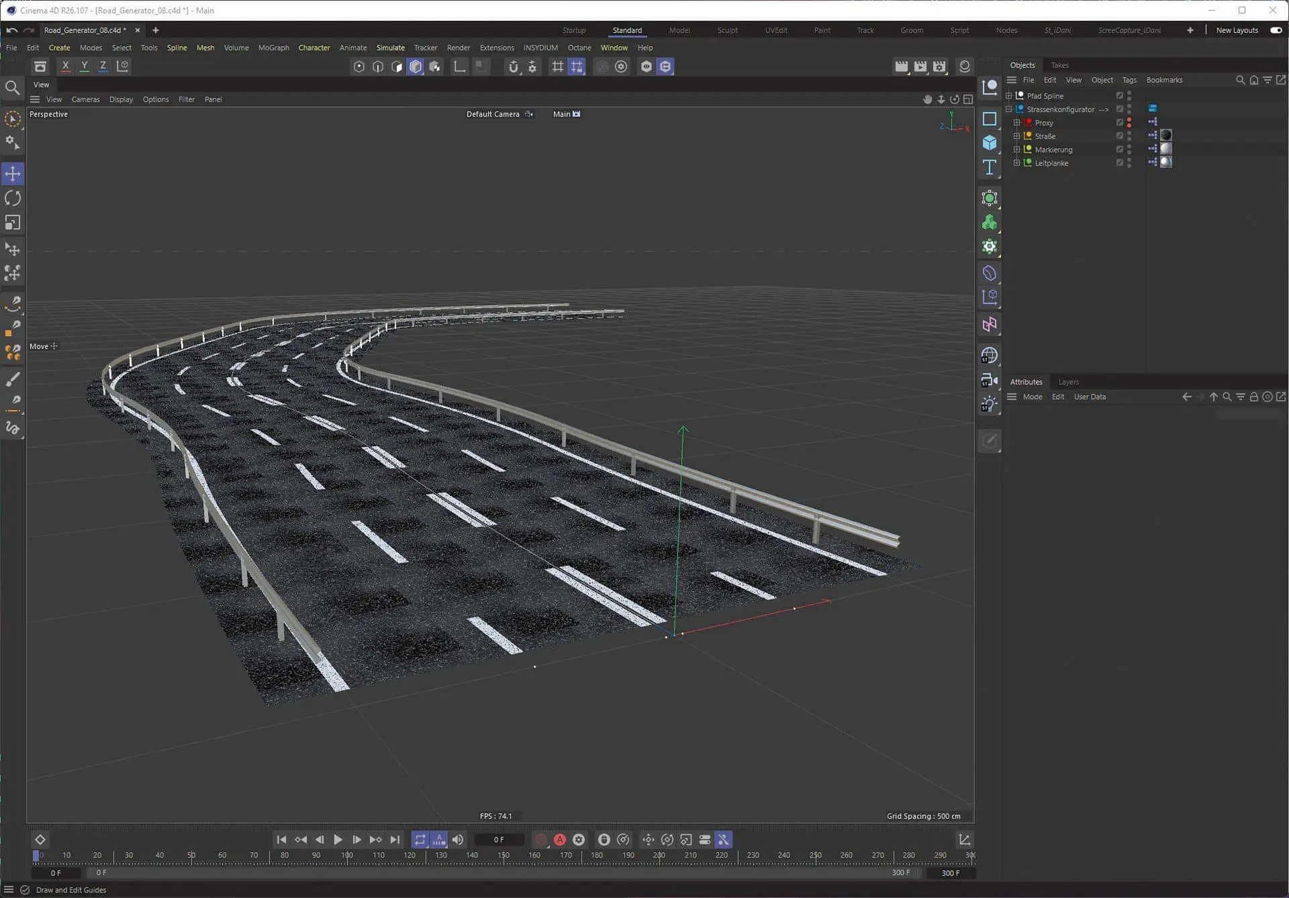Image resolution: width=1289 pixels, height=898 pixels.
Task: Switch to the Takes tab
Action: (x=1059, y=65)
